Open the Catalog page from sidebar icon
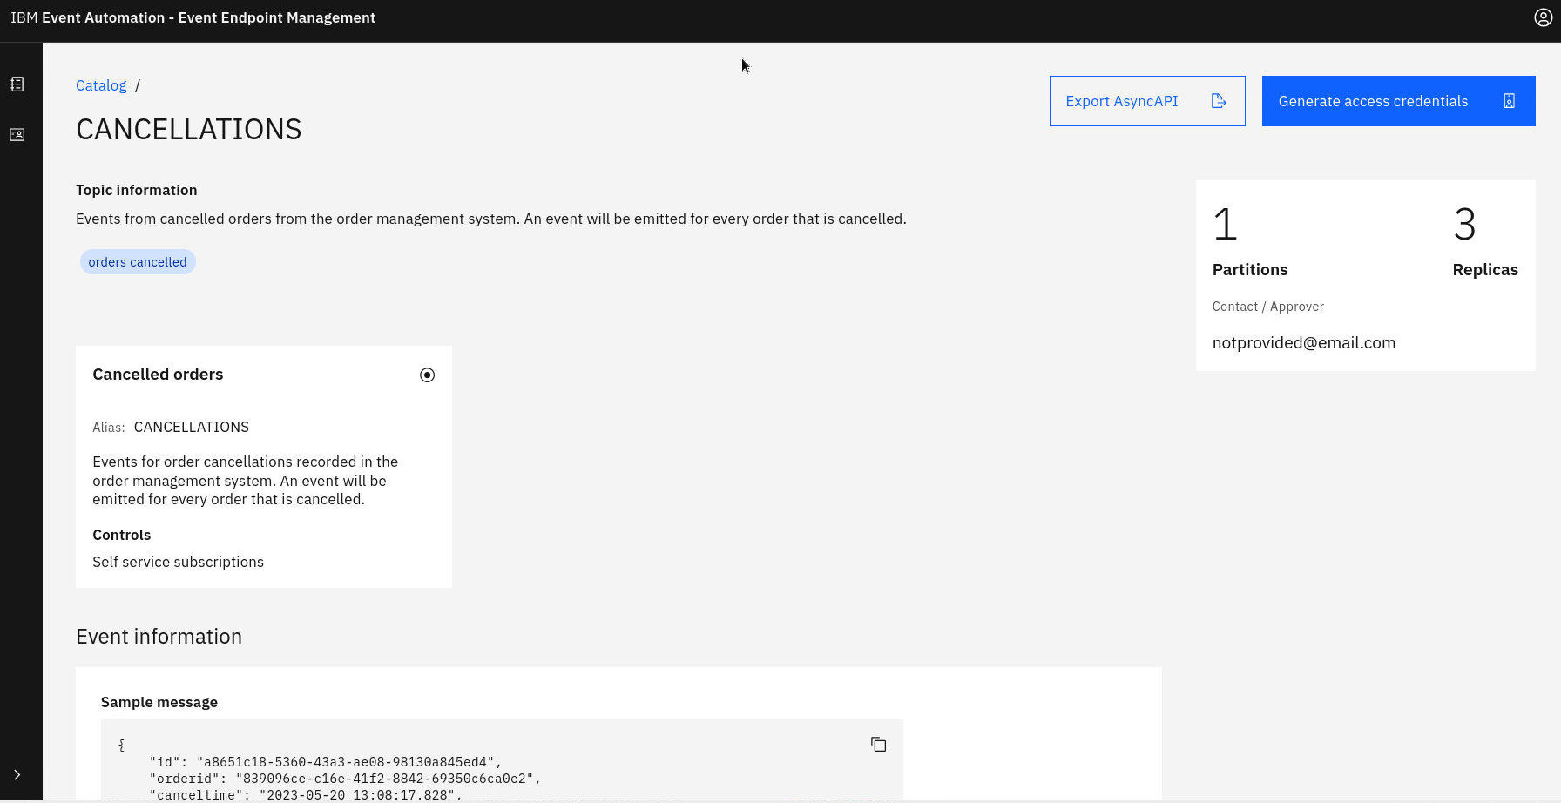1561x803 pixels. point(17,84)
